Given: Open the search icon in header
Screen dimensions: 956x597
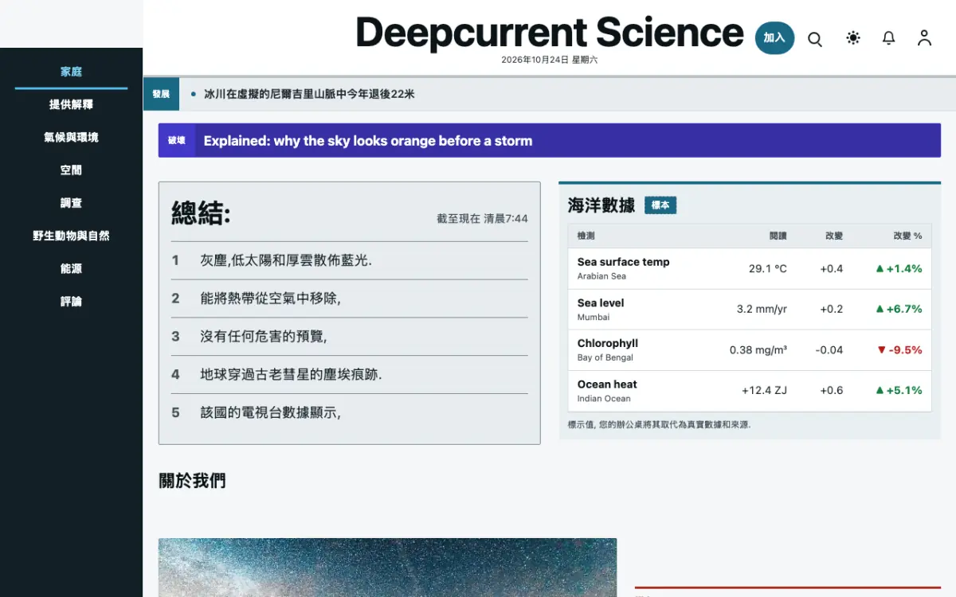Looking at the screenshot, I should (815, 38).
